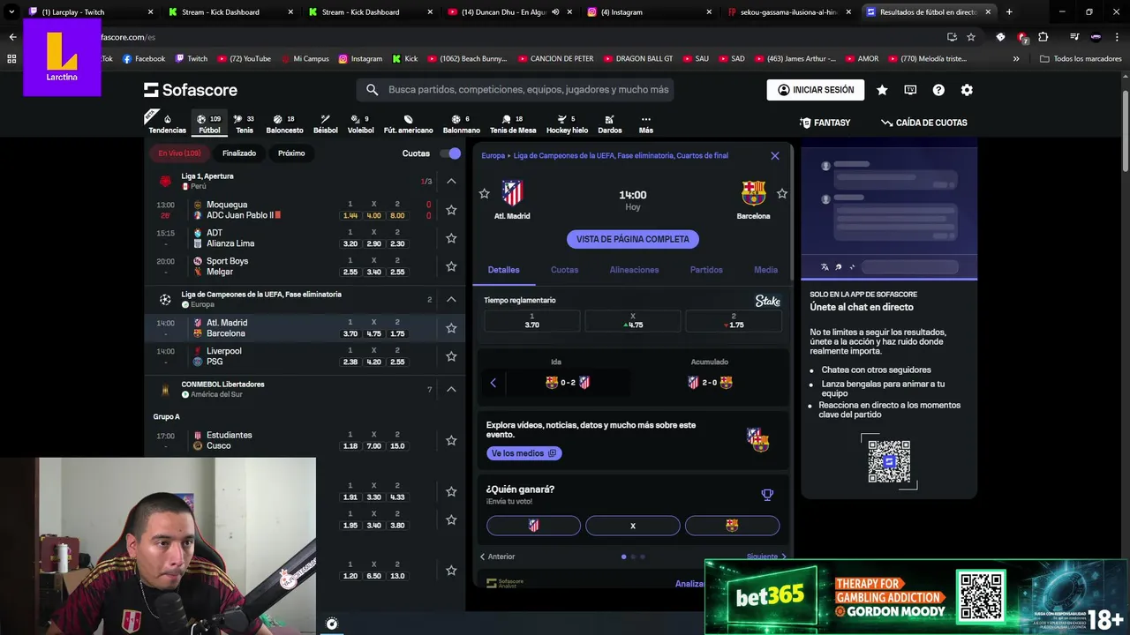Show all bookmarks via Todos los marcadores
Screen dimensions: 1130x635
pos(1081,59)
